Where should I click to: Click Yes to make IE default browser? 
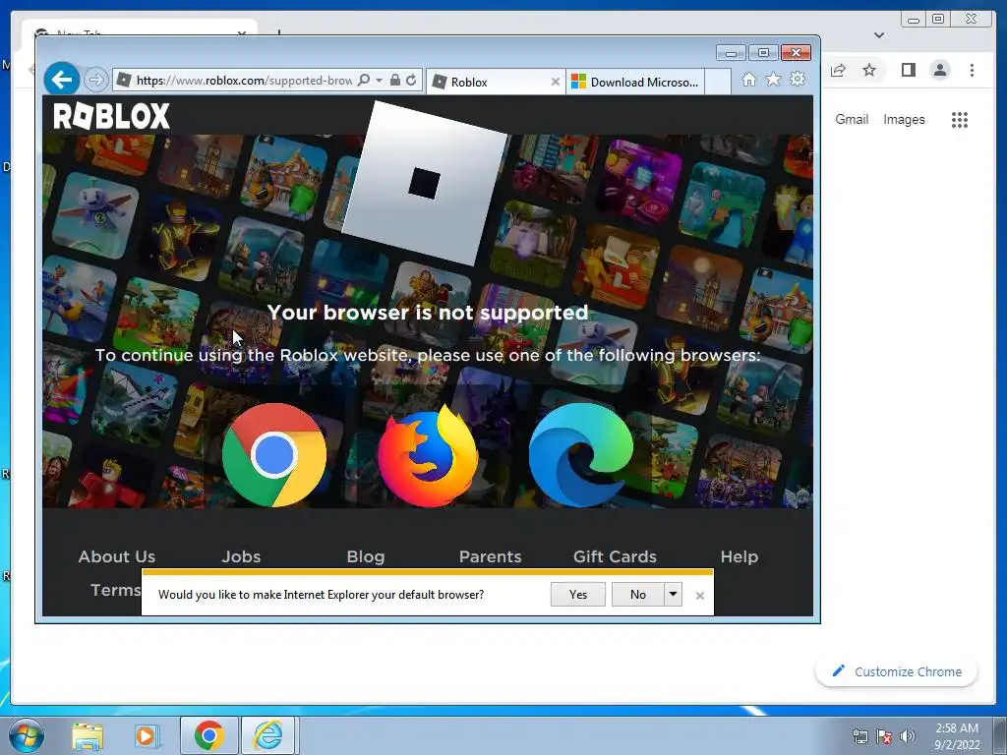[578, 595]
